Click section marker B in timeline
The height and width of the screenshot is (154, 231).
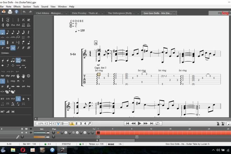(137, 137)
